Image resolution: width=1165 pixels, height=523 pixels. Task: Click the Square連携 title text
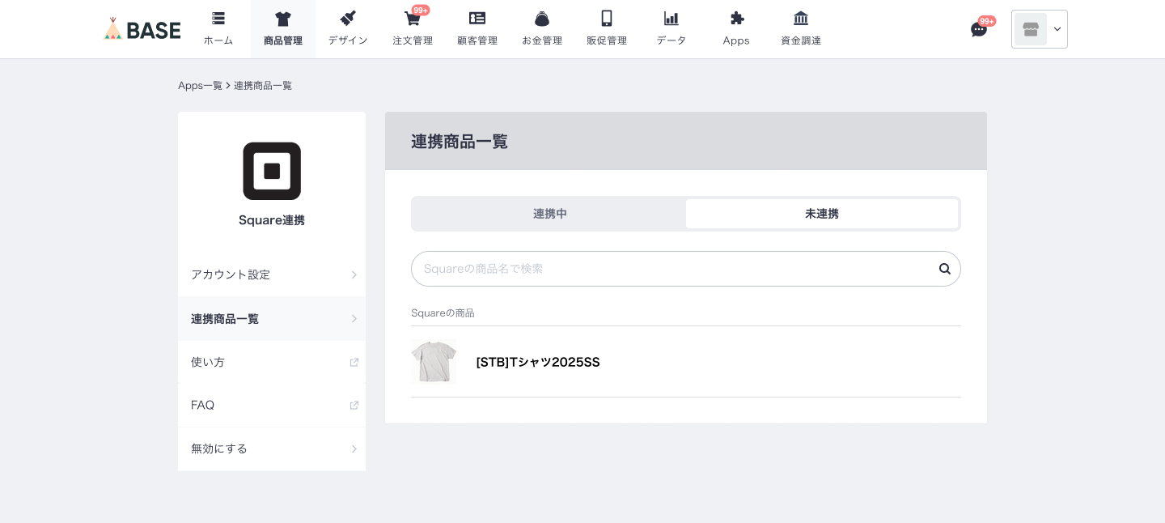(x=272, y=220)
